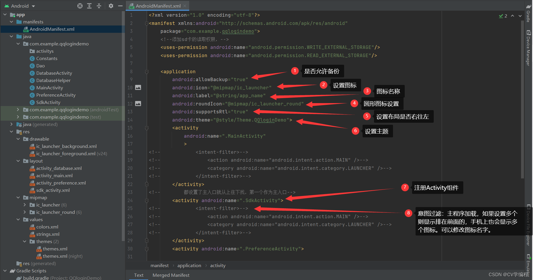
Task: Open the Dao class
Action: click(x=40, y=66)
